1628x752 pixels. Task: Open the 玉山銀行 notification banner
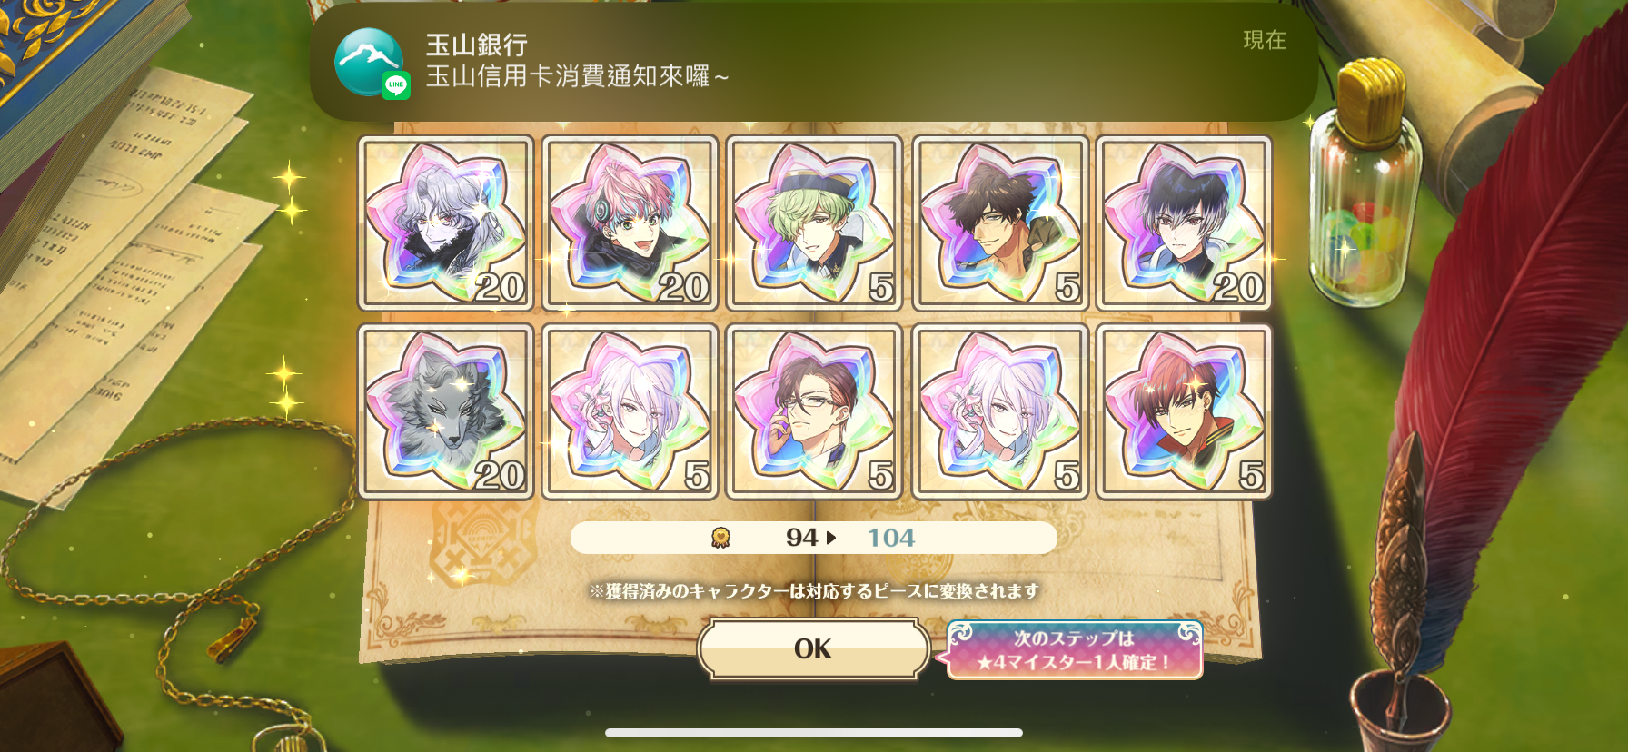pyautogui.click(x=813, y=62)
